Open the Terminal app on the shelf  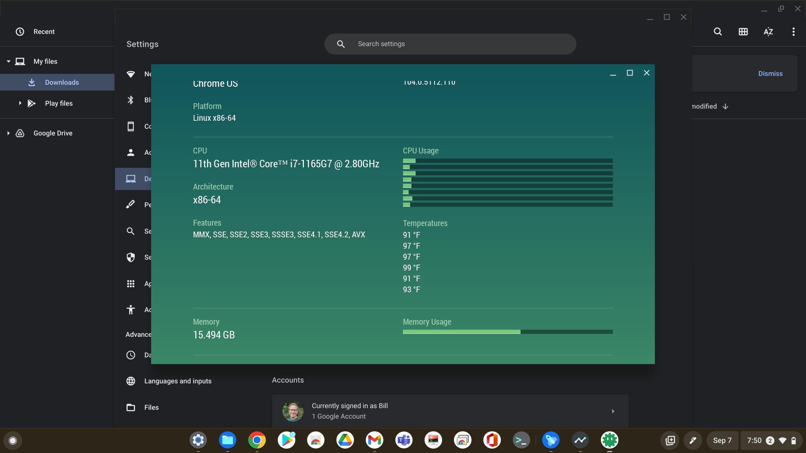point(521,440)
